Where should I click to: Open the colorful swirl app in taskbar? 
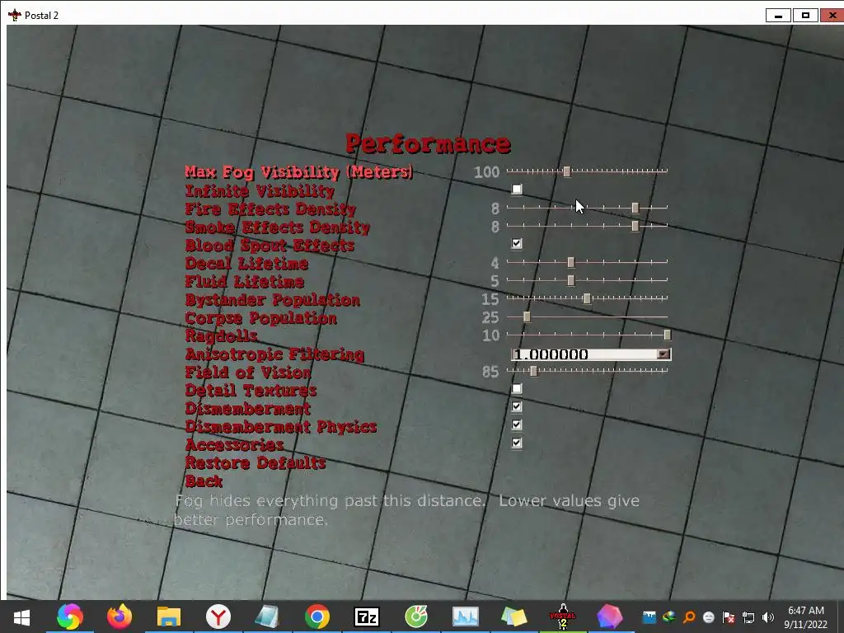(x=70, y=617)
